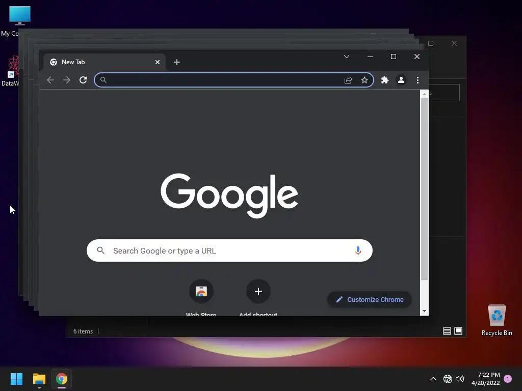Click the Chrome taskbar icon
The height and width of the screenshot is (391, 522).
[x=62, y=379]
